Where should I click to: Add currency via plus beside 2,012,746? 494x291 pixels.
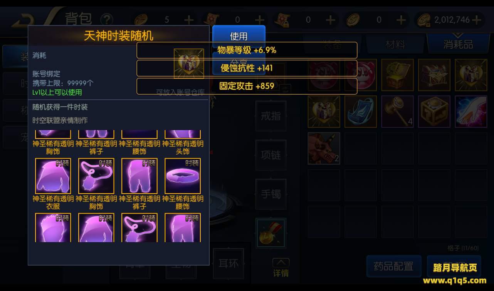point(476,20)
